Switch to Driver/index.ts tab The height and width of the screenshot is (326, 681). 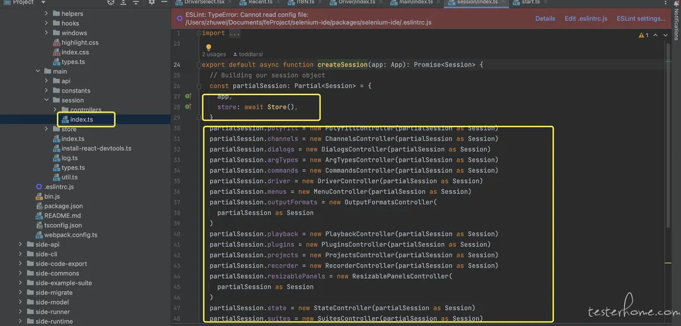[356, 2]
